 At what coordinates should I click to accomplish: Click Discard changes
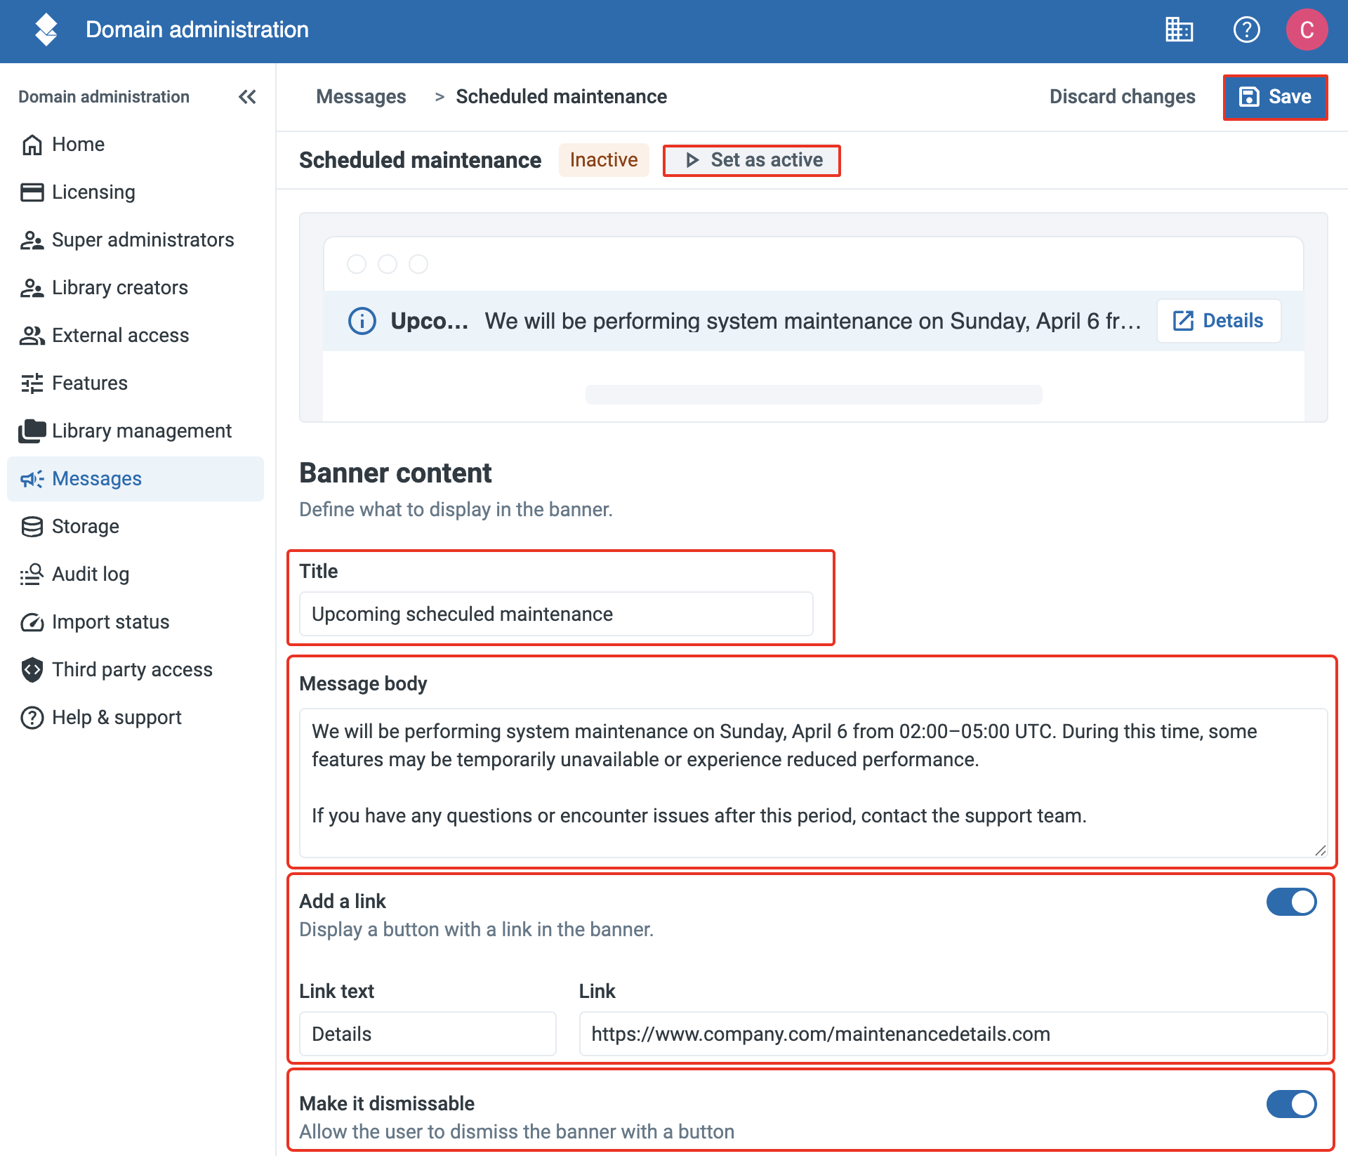click(x=1122, y=96)
